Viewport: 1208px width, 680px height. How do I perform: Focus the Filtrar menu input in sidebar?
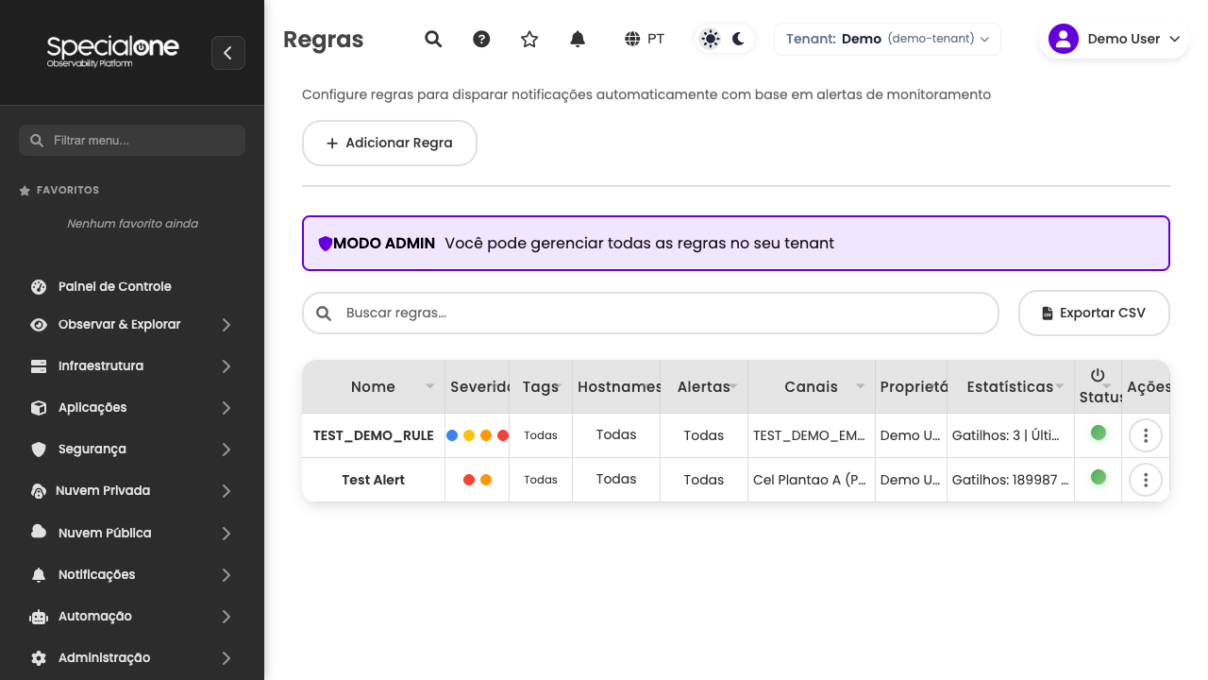coord(132,140)
